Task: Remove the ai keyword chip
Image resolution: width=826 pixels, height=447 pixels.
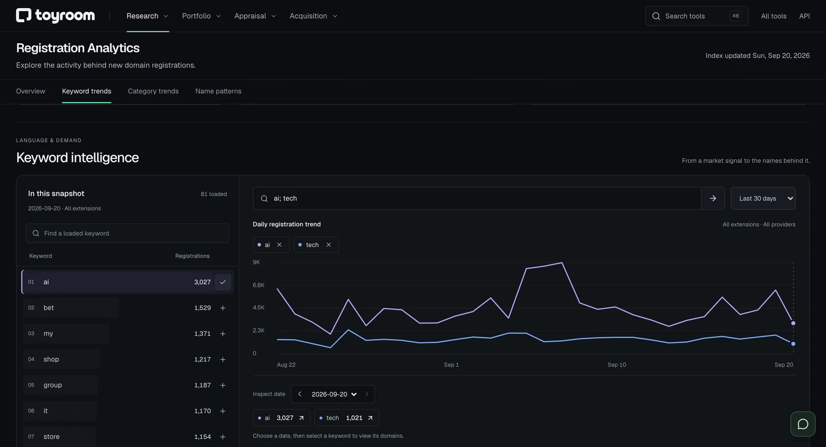Action: [x=279, y=245]
